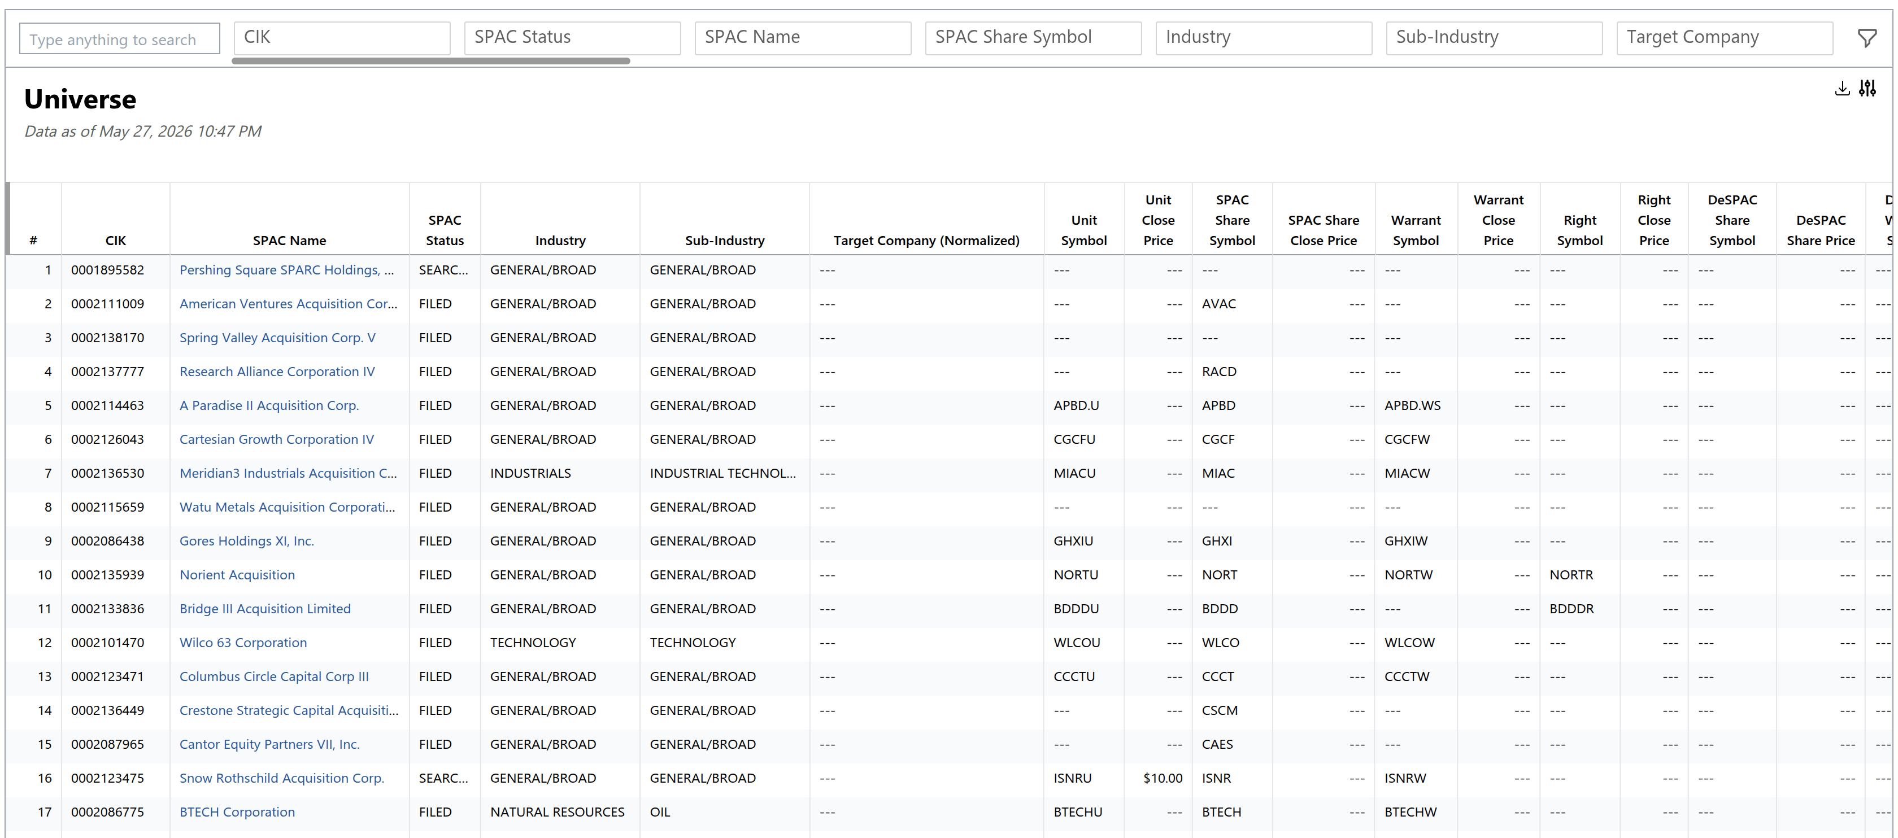Screen dimensions: 1898x838
Task: Sort by the CIK column header
Action: pyautogui.click(x=116, y=241)
